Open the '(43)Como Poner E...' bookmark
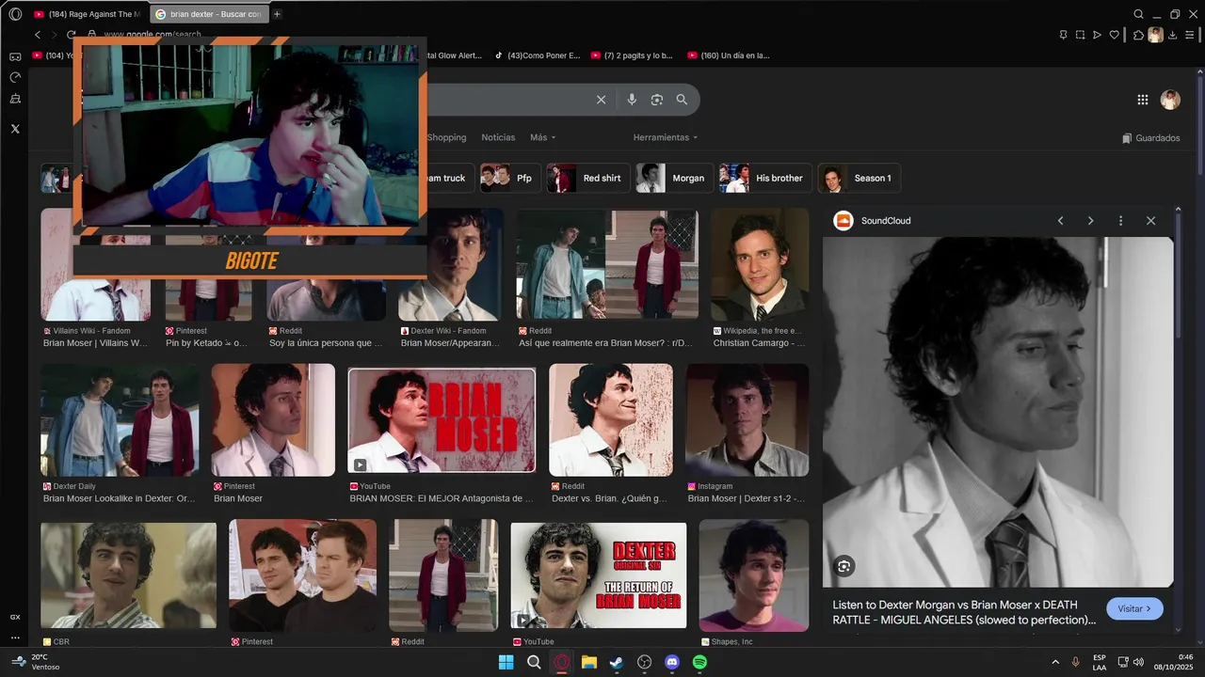This screenshot has height=677, width=1205. [538, 55]
